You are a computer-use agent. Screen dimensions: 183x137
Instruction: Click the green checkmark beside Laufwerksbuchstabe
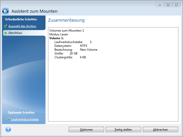tap(8, 119)
